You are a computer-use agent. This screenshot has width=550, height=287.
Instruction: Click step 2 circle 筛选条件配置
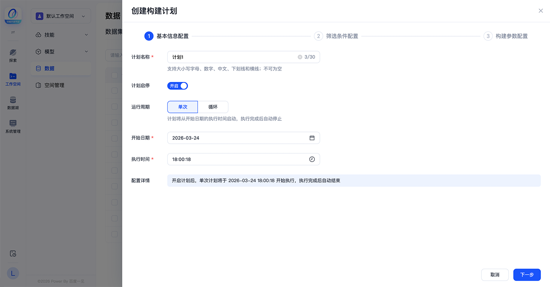pyautogui.click(x=319, y=36)
